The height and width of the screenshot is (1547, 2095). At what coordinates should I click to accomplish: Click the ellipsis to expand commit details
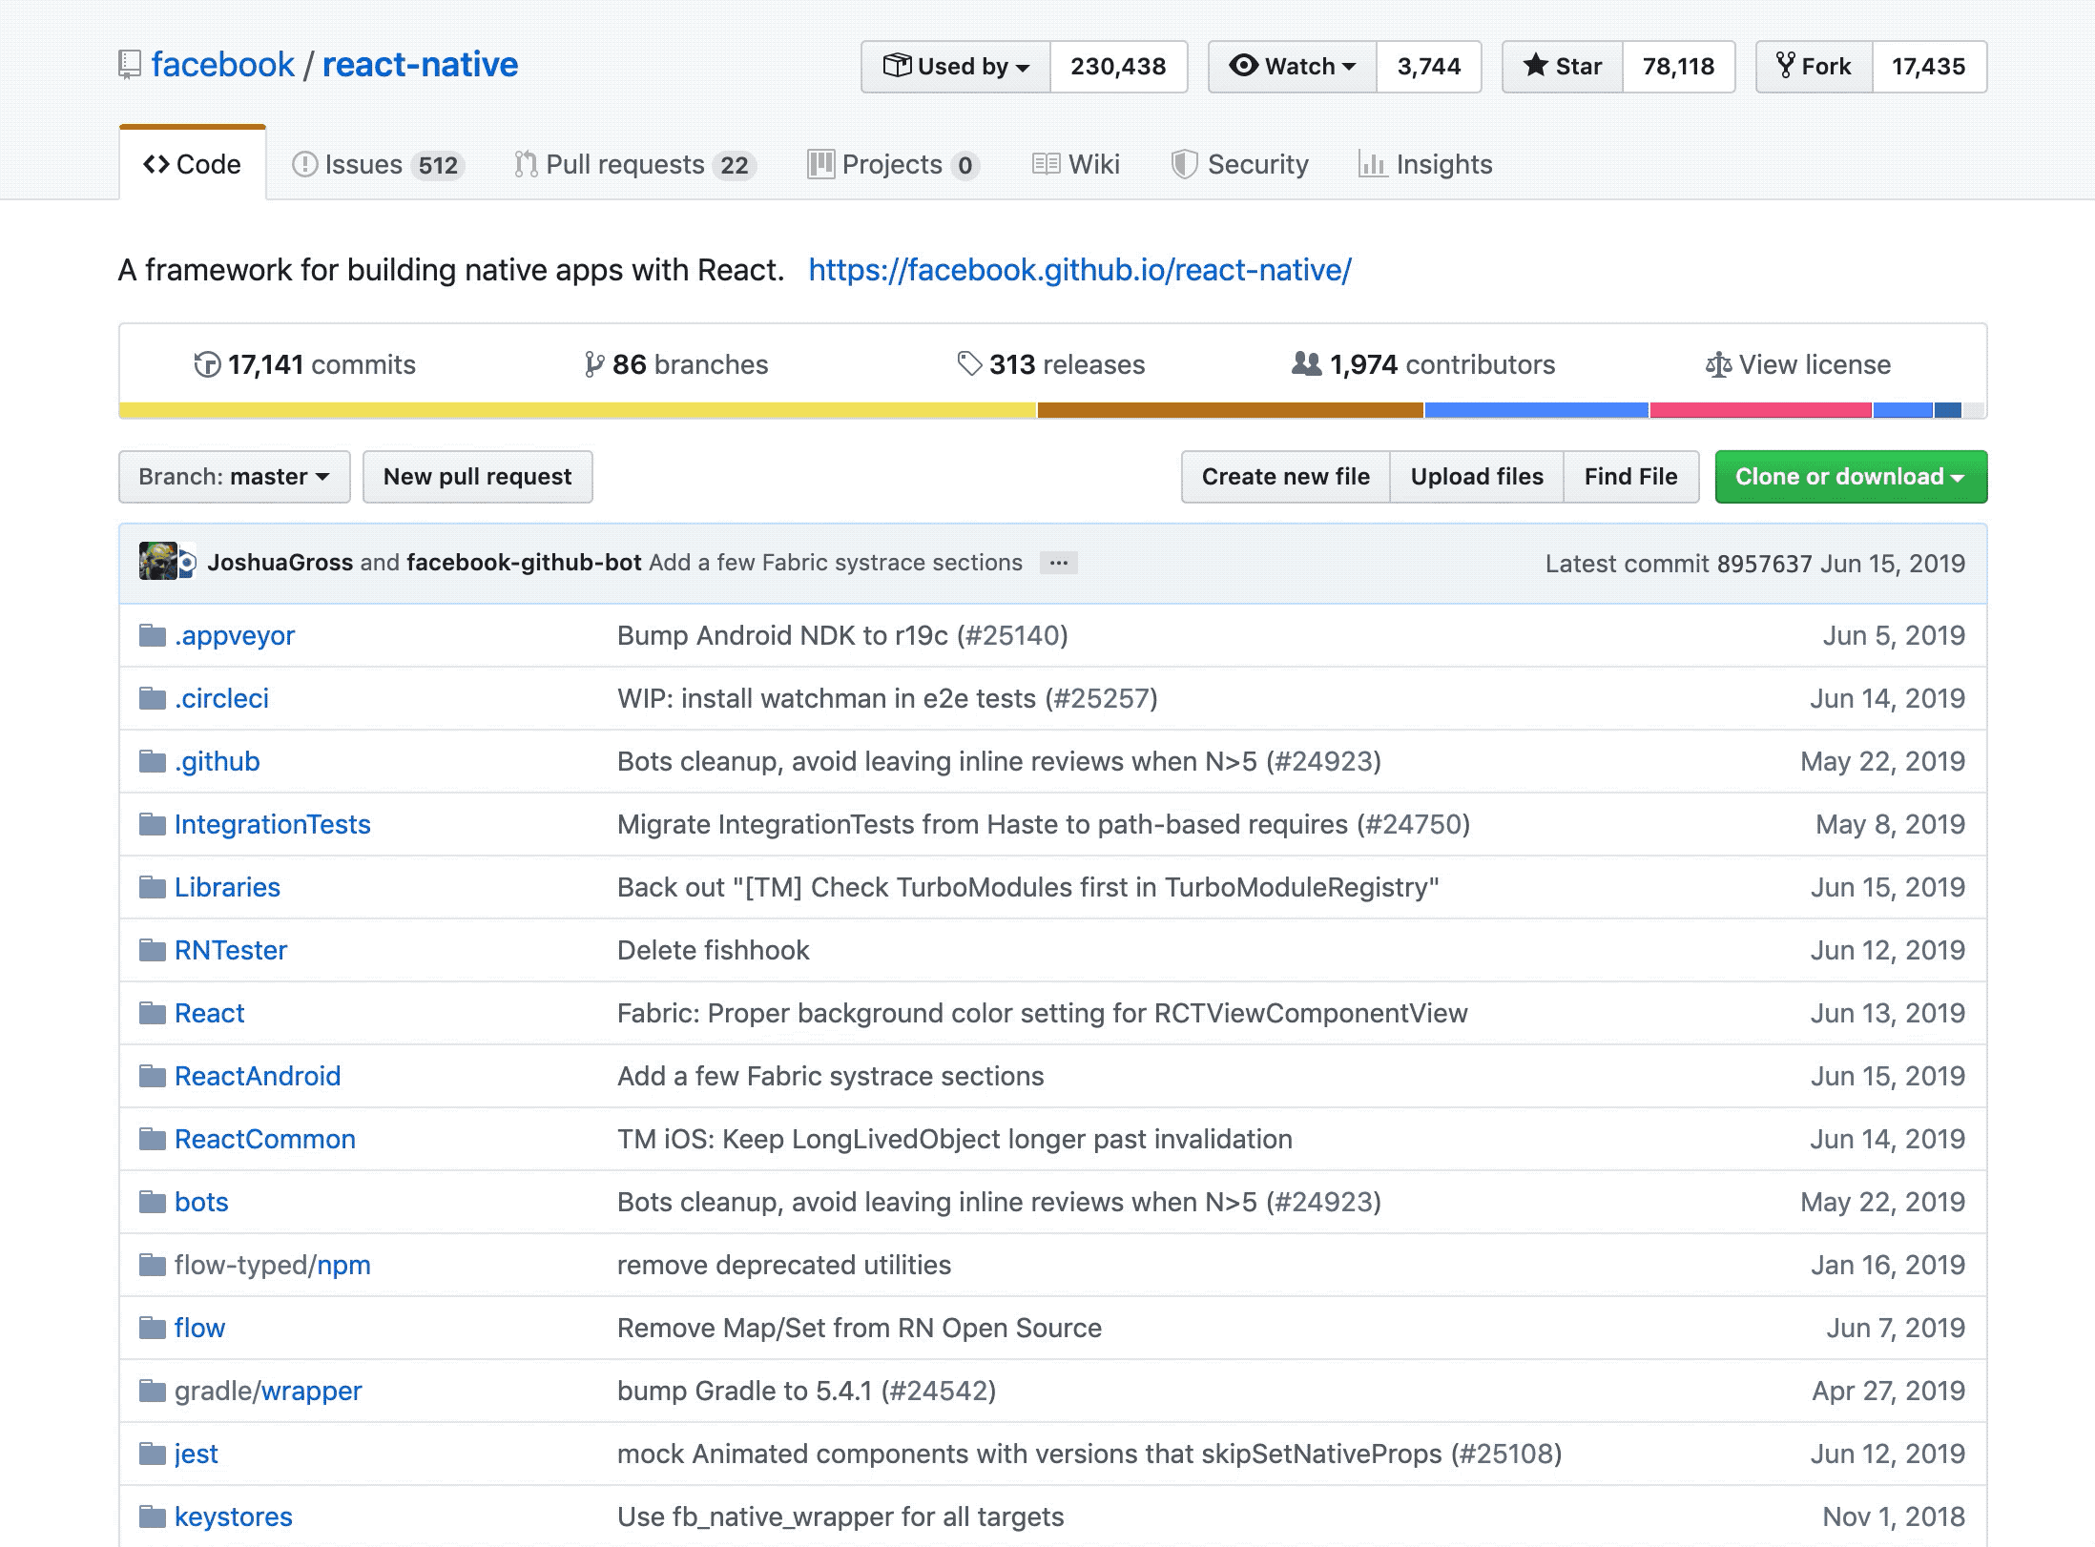click(1059, 563)
